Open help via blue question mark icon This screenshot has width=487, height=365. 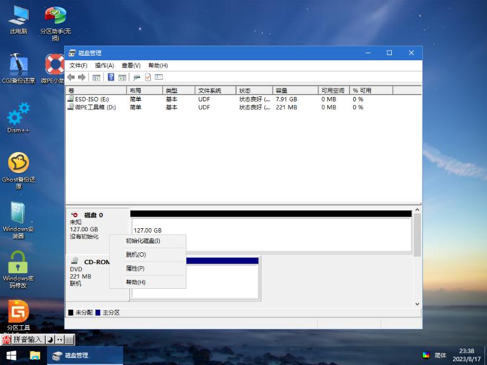click(x=111, y=77)
